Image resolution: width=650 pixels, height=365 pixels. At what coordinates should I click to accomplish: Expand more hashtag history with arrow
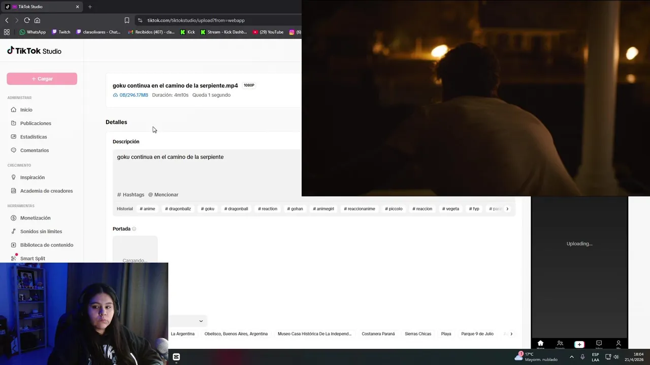[507, 209]
